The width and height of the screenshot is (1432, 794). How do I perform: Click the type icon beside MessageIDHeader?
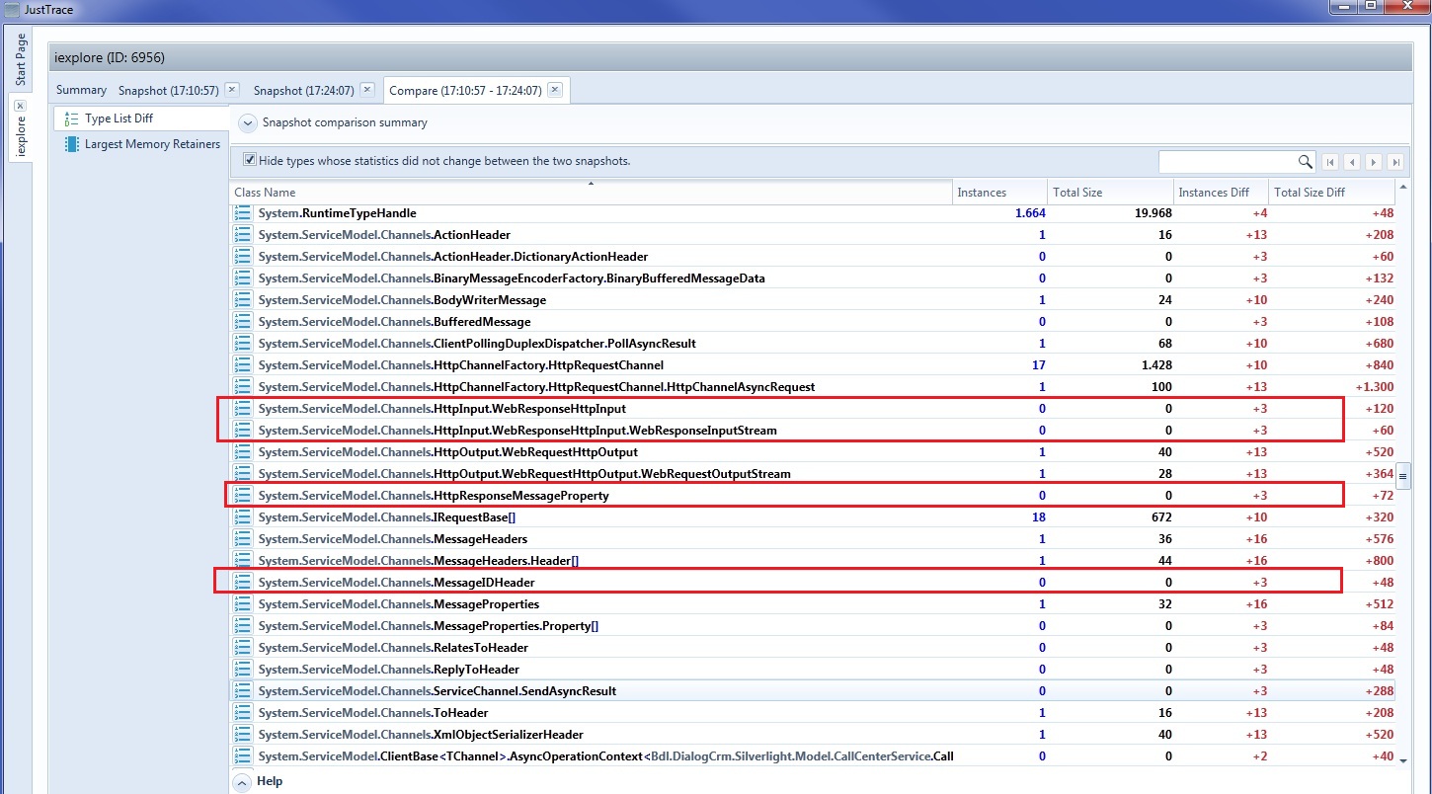click(243, 583)
